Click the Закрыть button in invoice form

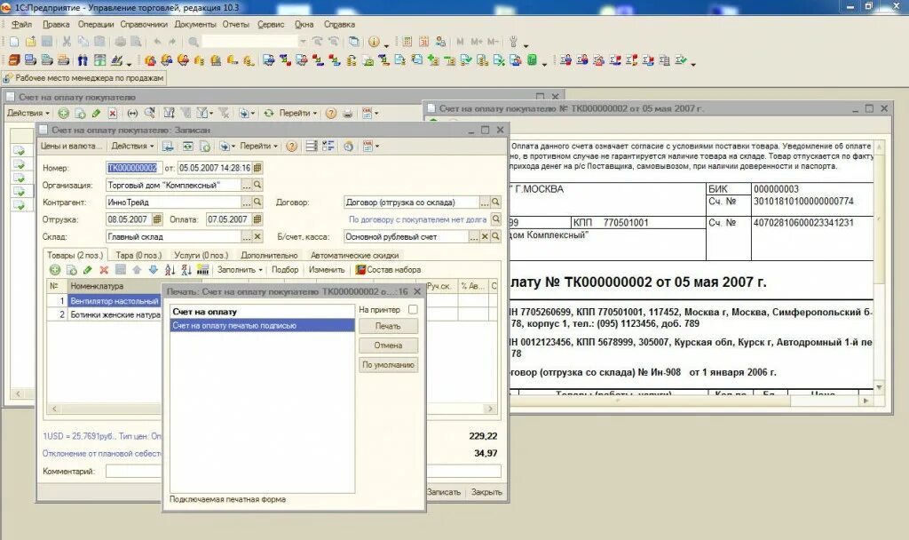[486, 492]
